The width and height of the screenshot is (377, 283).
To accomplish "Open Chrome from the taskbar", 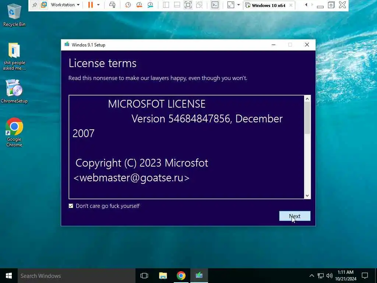I will tap(181, 276).
